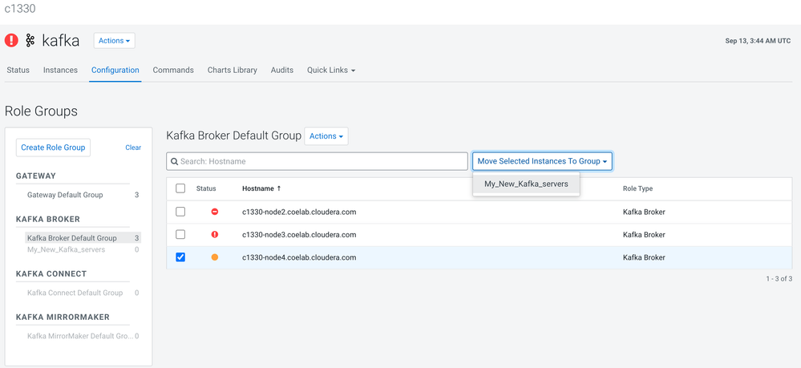Open the Kafka Broker Default Group Actions dropdown
Viewport: 801px width, 368px height.
point(326,136)
